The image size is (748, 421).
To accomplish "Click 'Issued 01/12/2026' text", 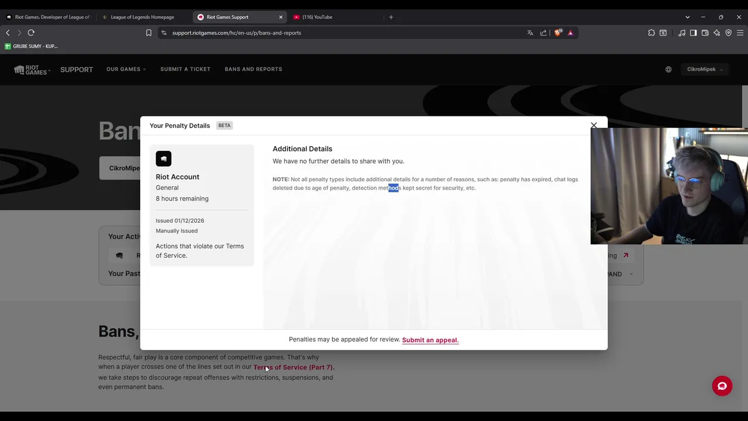I will [180, 220].
